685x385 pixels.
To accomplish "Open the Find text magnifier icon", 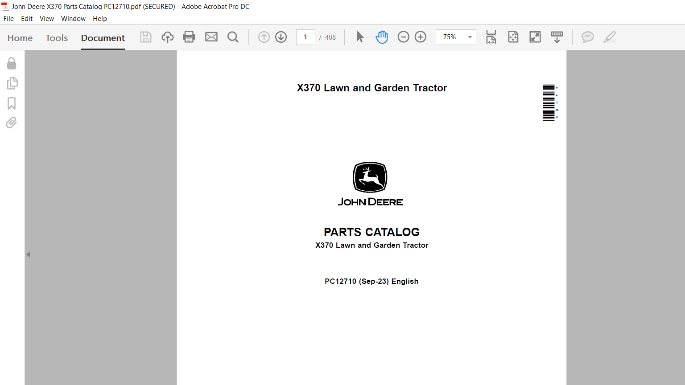I will tap(233, 37).
